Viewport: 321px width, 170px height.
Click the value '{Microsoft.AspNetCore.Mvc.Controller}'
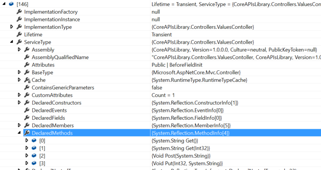pyautogui.click(x=196, y=73)
